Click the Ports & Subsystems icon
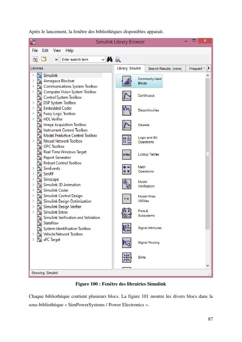The width and height of the screenshot is (242, 342). pos(127,213)
